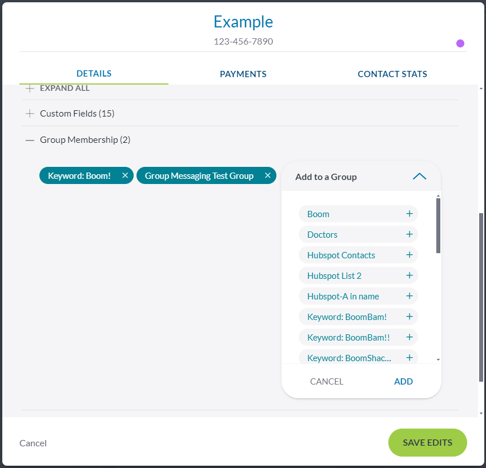Image resolution: width=486 pixels, height=468 pixels.
Task: Remove the Keyword: Boom! group tag
Action: [x=125, y=175]
